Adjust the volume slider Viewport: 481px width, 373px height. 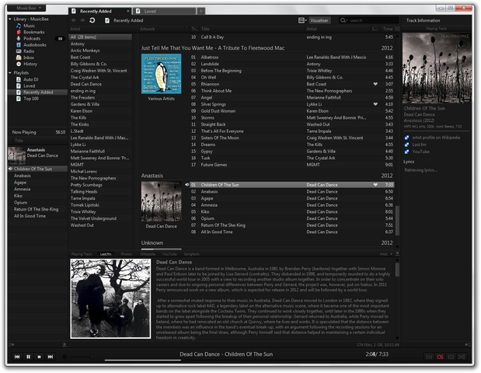(x=82, y=357)
